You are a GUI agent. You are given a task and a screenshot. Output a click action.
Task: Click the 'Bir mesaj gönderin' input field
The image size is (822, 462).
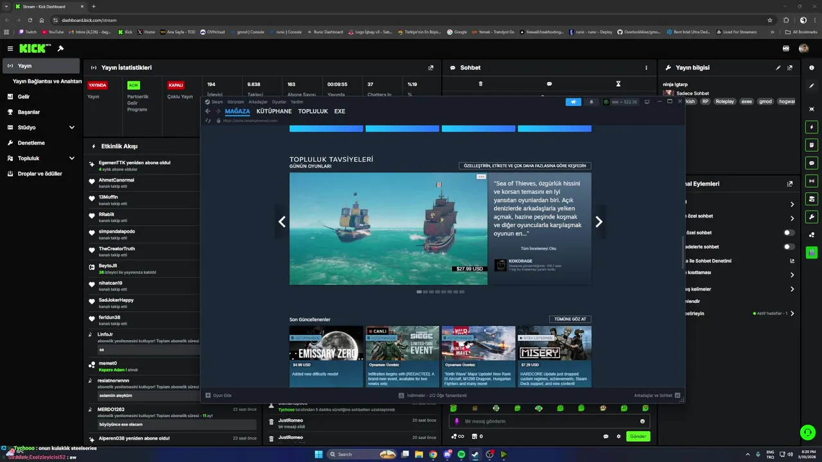tap(550, 422)
